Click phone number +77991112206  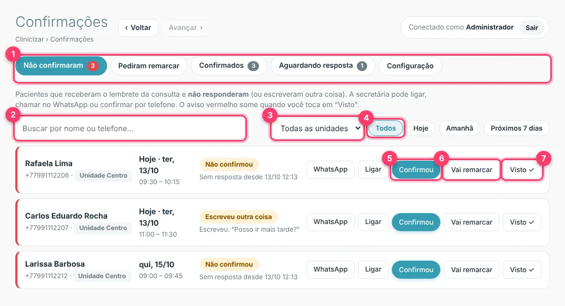tap(47, 175)
